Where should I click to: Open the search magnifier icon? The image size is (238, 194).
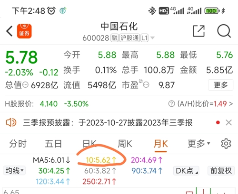pos(224,31)
